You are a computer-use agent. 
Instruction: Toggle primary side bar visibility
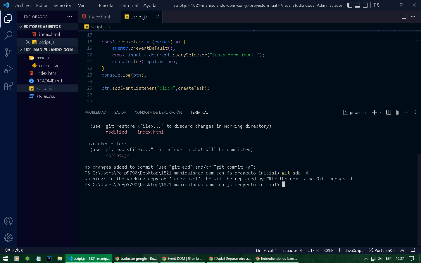point(350,5)
